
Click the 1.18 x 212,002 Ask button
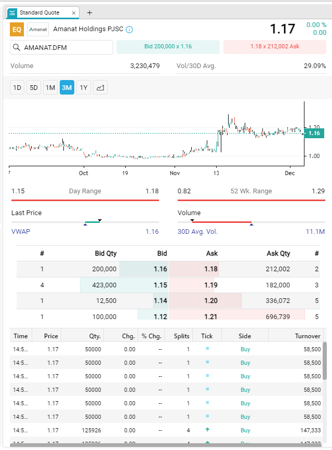point(274,47)
